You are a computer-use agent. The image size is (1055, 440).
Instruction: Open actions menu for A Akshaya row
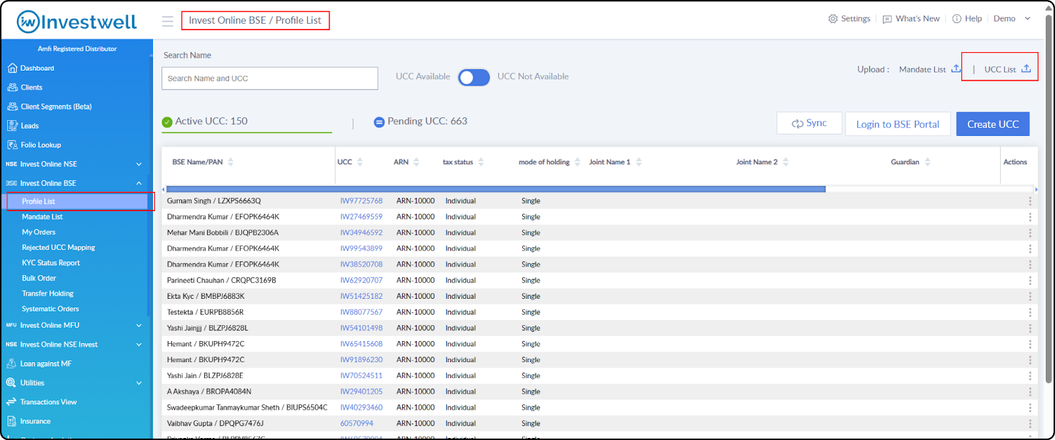[x=1030, y=391]
